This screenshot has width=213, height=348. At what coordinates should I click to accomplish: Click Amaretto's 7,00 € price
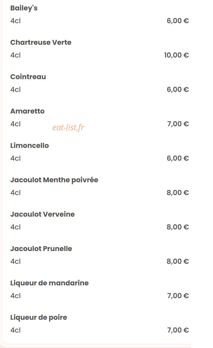[178, 124]
